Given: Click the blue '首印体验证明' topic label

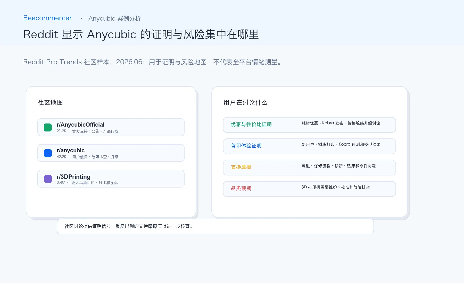Looking at the screenshot, I should (x=246, y=146).
